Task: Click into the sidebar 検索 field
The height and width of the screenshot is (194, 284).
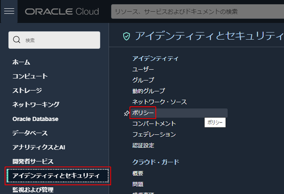Action: 54,40
